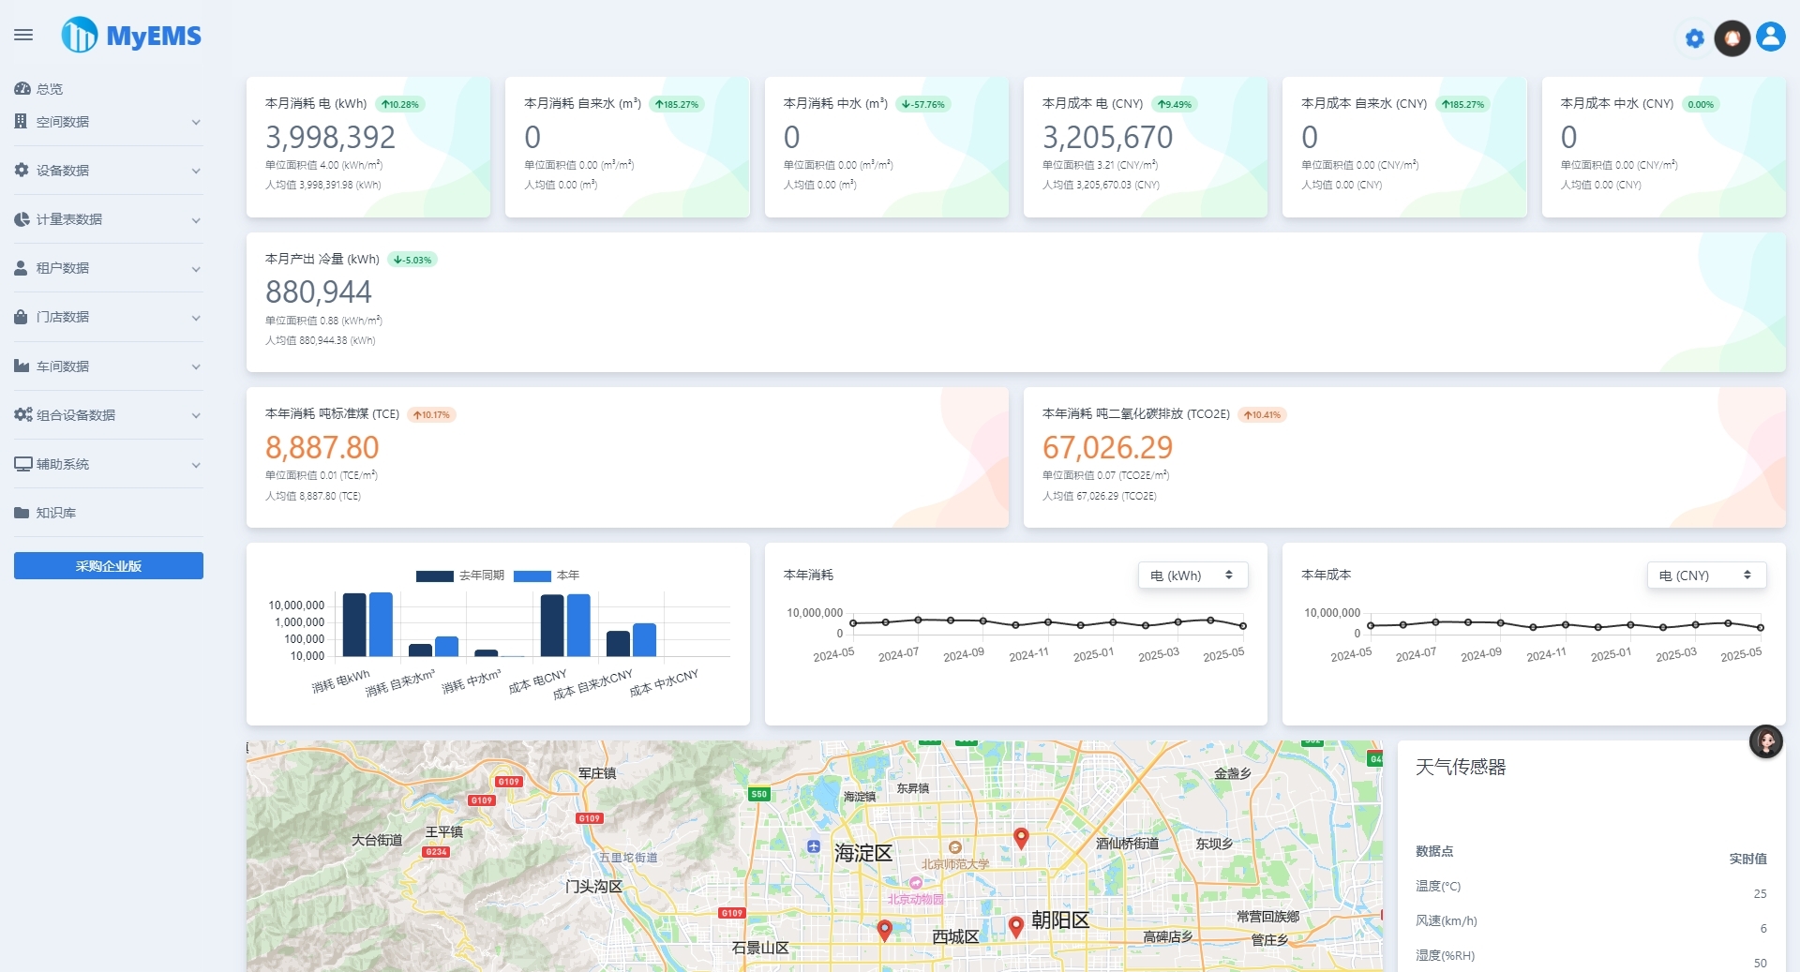Open the 电 (kWh) consumption dropdown
The image size is (1800, 972).
1192,576
